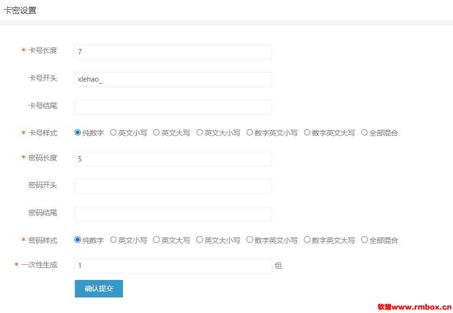Click the 密码样式 field label
The image size is (453, 313).
(x=43, y=240)
